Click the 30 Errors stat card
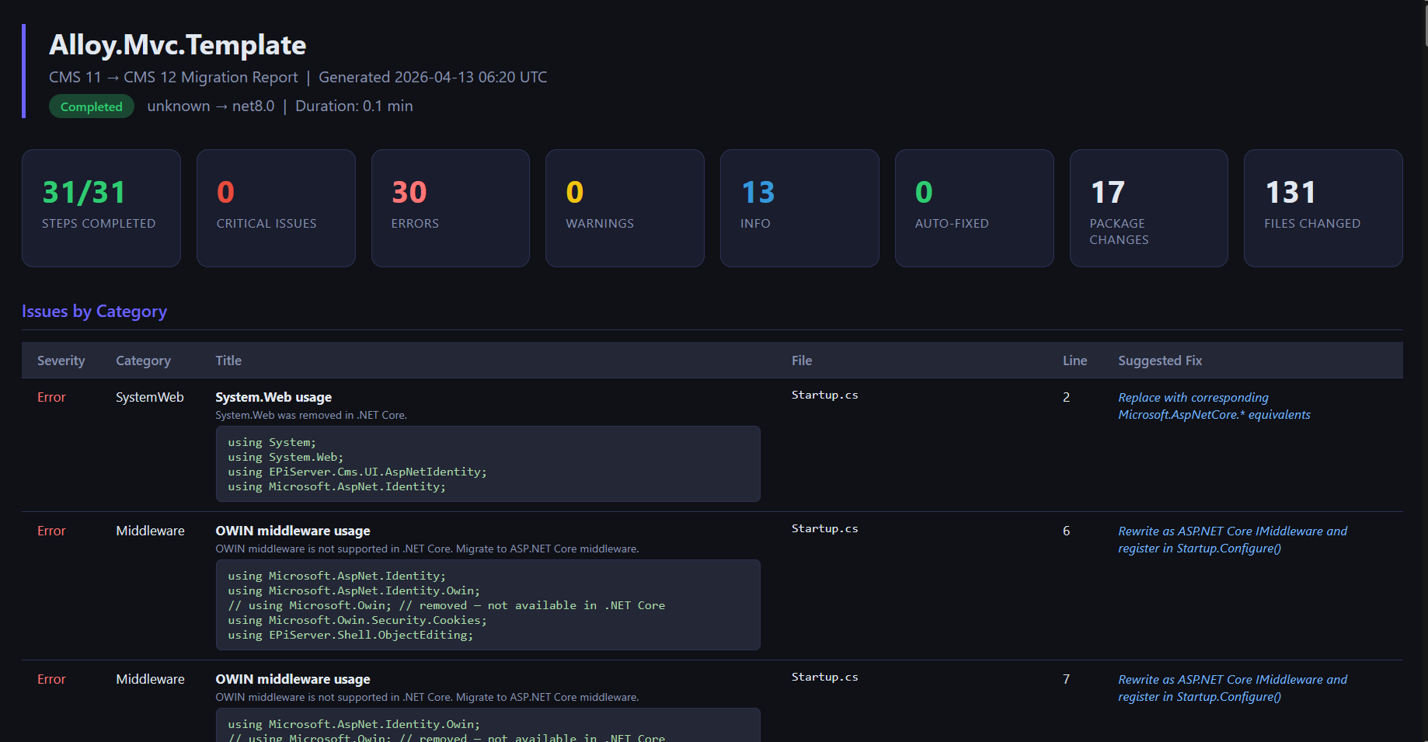 [451, 207]
